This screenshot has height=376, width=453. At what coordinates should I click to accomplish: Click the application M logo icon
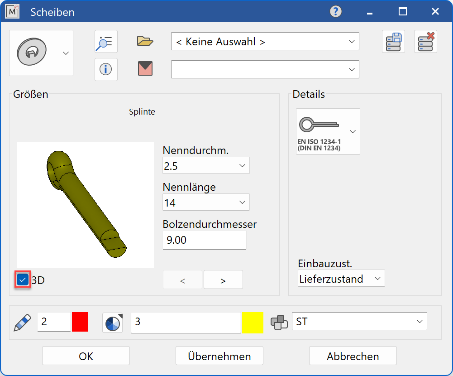(x=12, y=12)
